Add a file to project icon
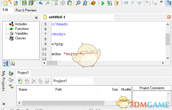The width and height of the screenshot is (172, 110). click(x=20, y=81)
